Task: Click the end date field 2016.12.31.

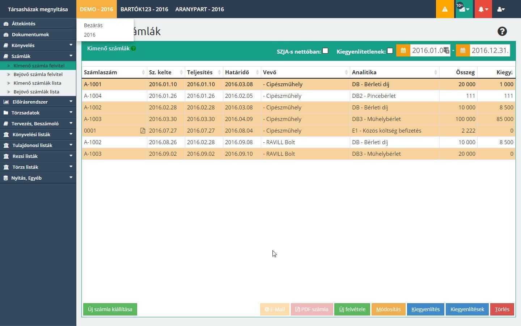Action: 490,50
